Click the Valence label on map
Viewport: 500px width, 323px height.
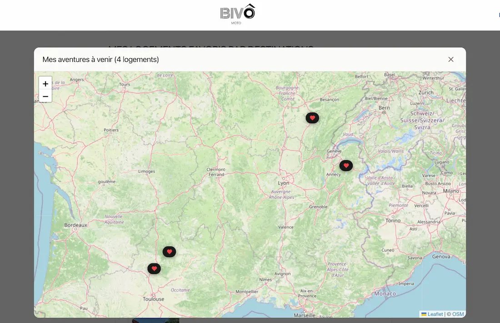click(286, 227)
